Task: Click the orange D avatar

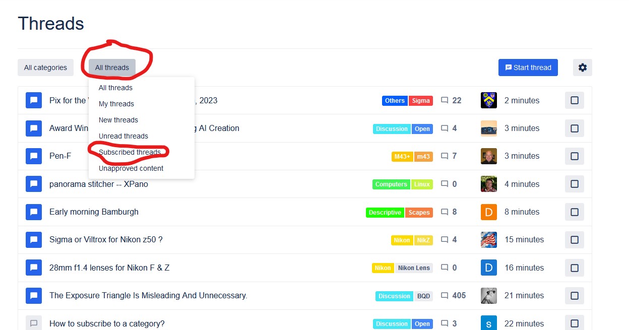Action: click(x=488, y=212)
